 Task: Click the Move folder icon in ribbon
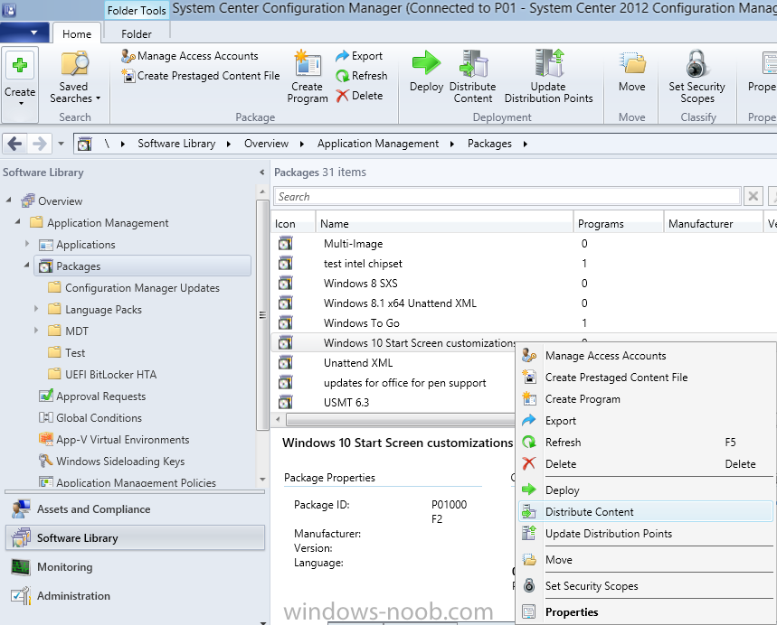click(632, 63)
